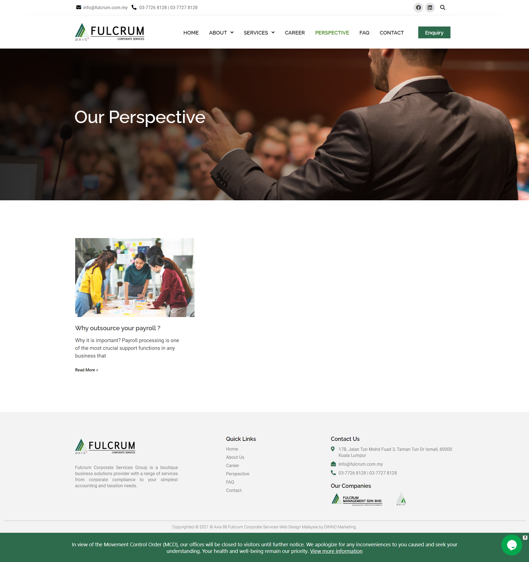Open the View more information link
Screen dimensions: 529x562
[336, 551]
